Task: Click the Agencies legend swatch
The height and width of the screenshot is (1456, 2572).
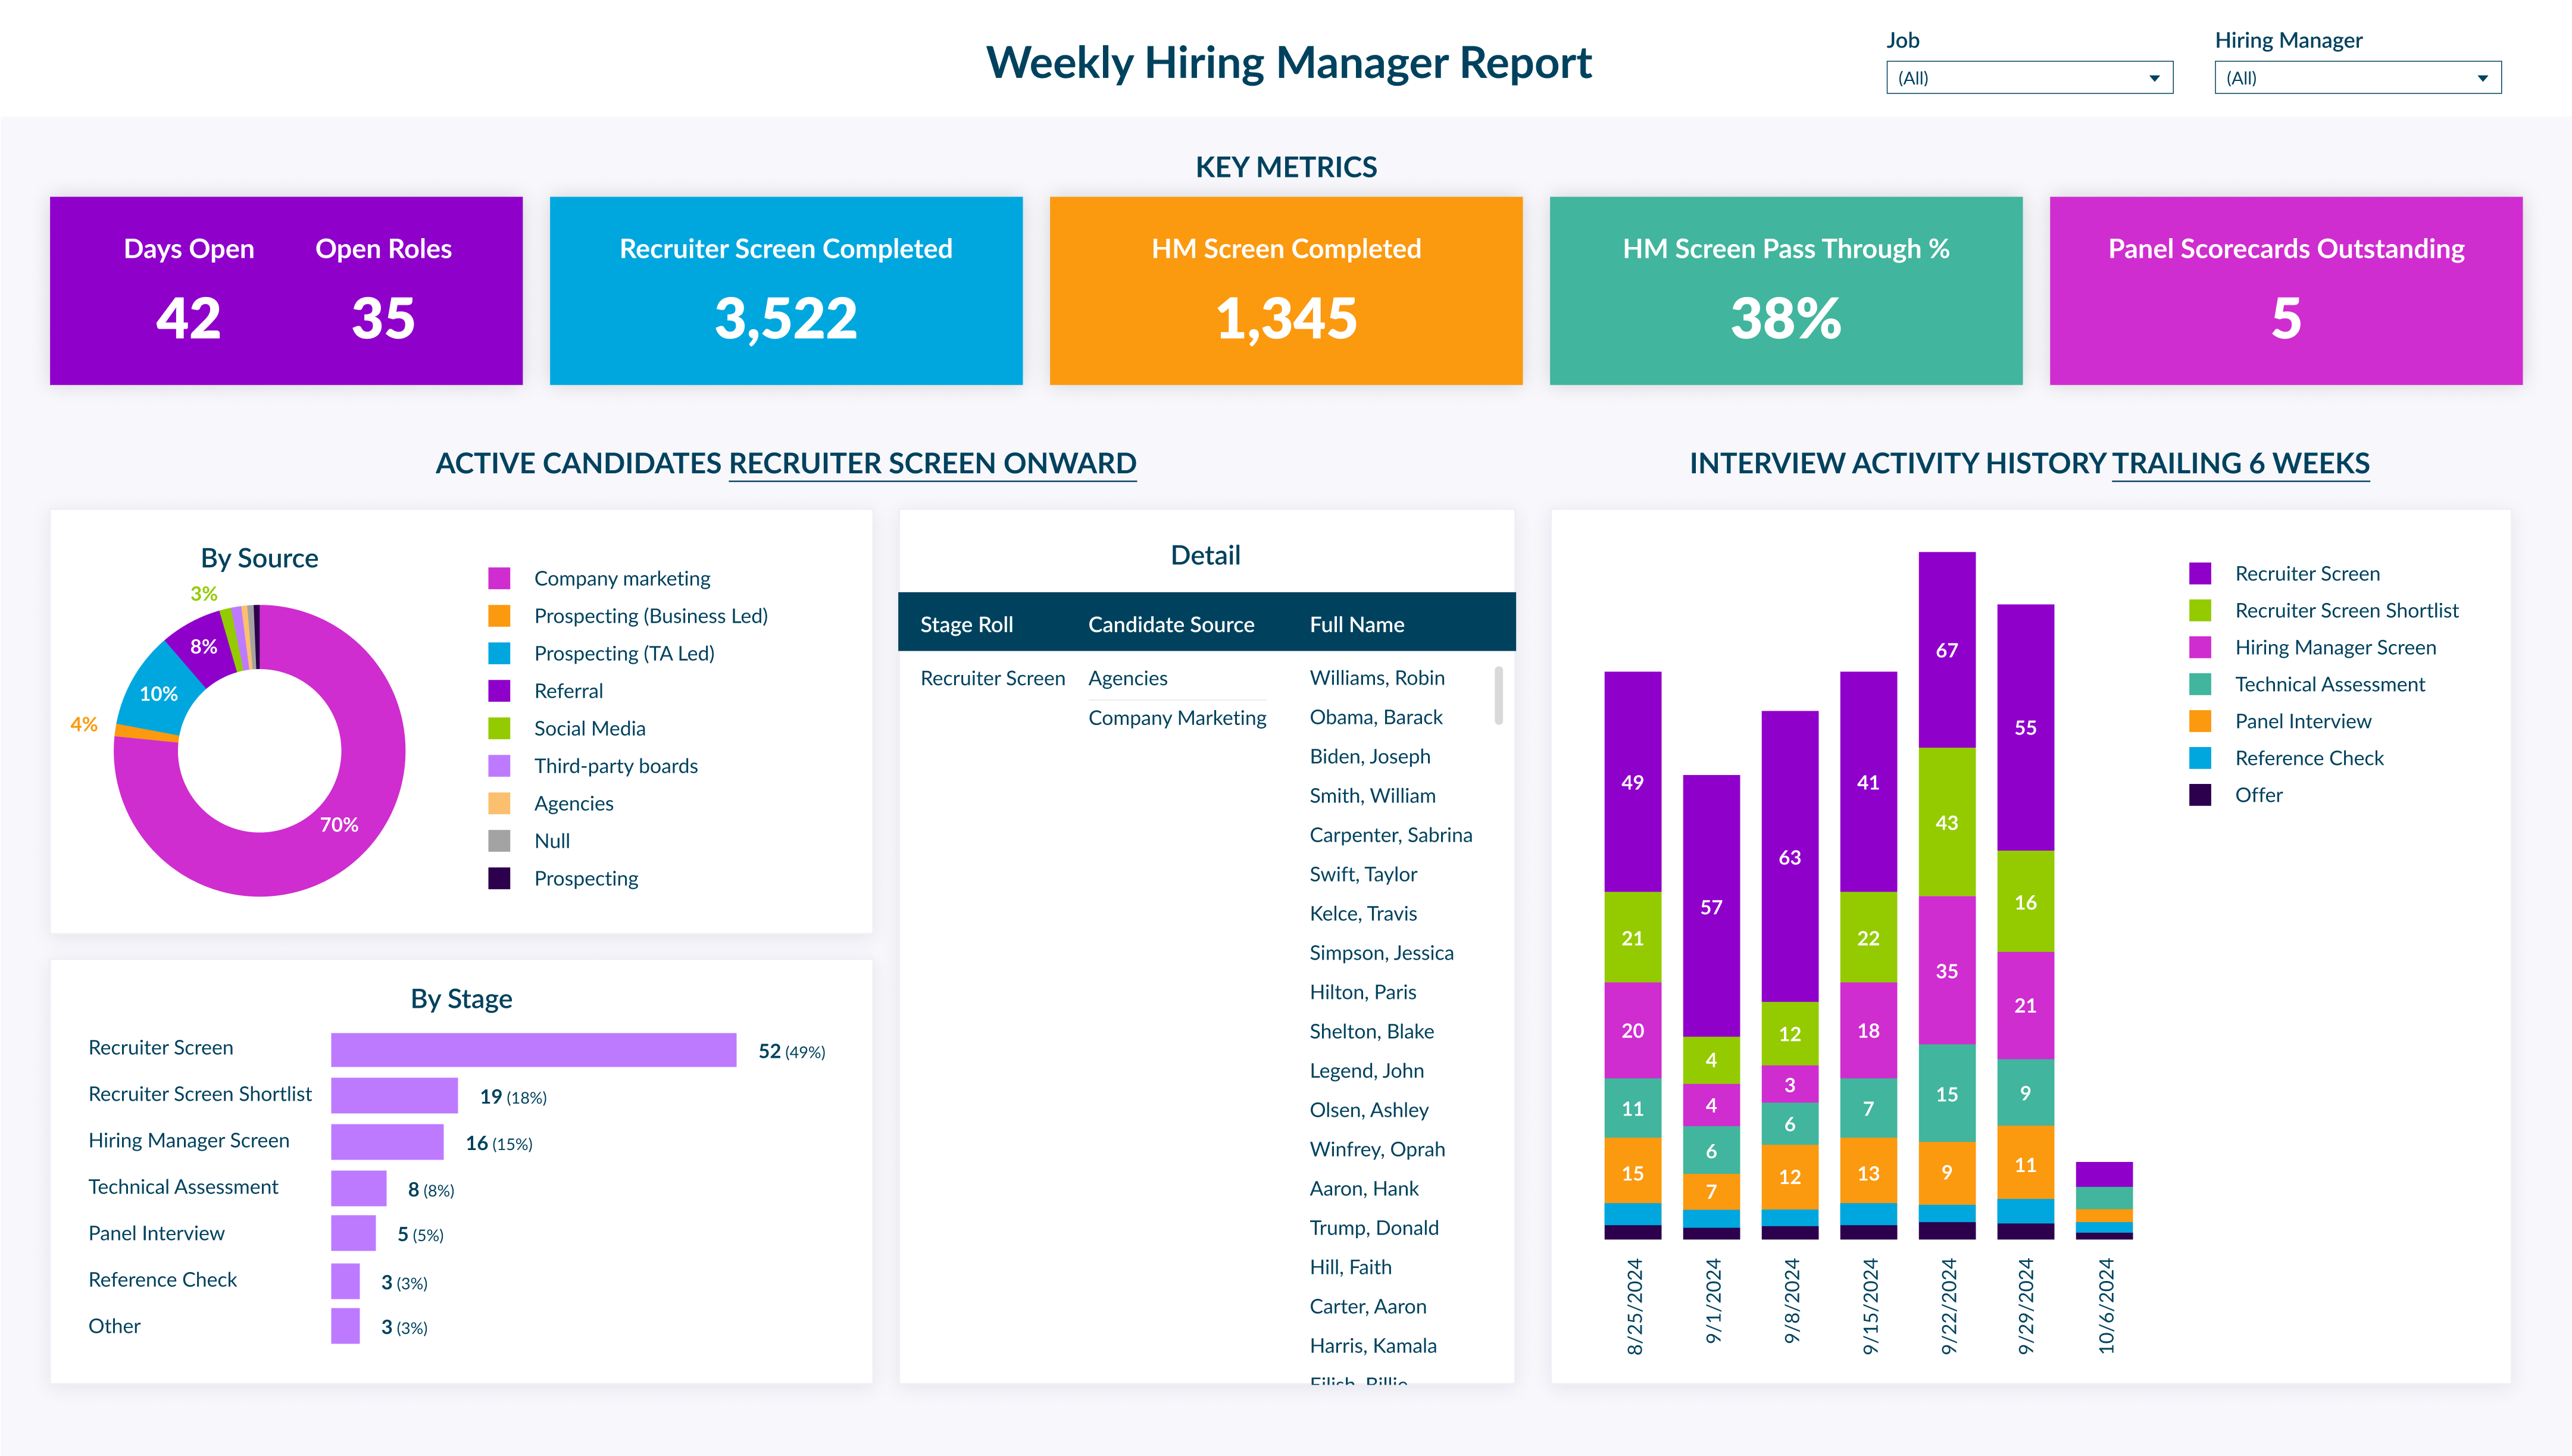Action: pyautogui.click(x=499, y=803)
